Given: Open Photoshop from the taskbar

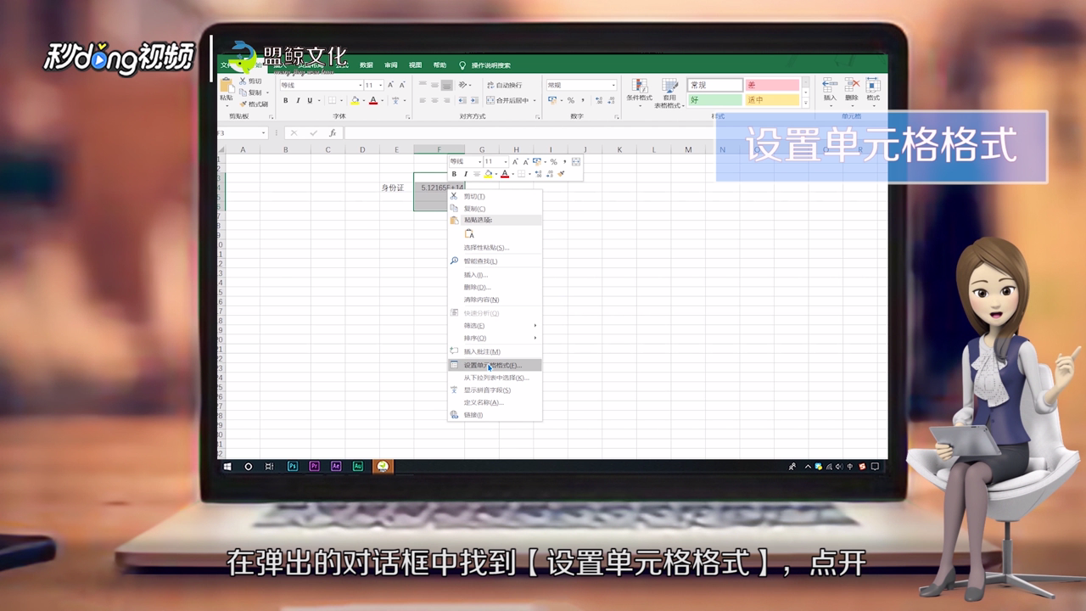Looking at the screenshot, I should tap(293, 466).
